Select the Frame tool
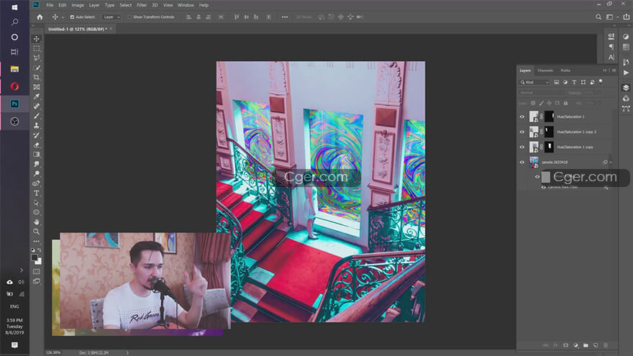 [37, 87]
